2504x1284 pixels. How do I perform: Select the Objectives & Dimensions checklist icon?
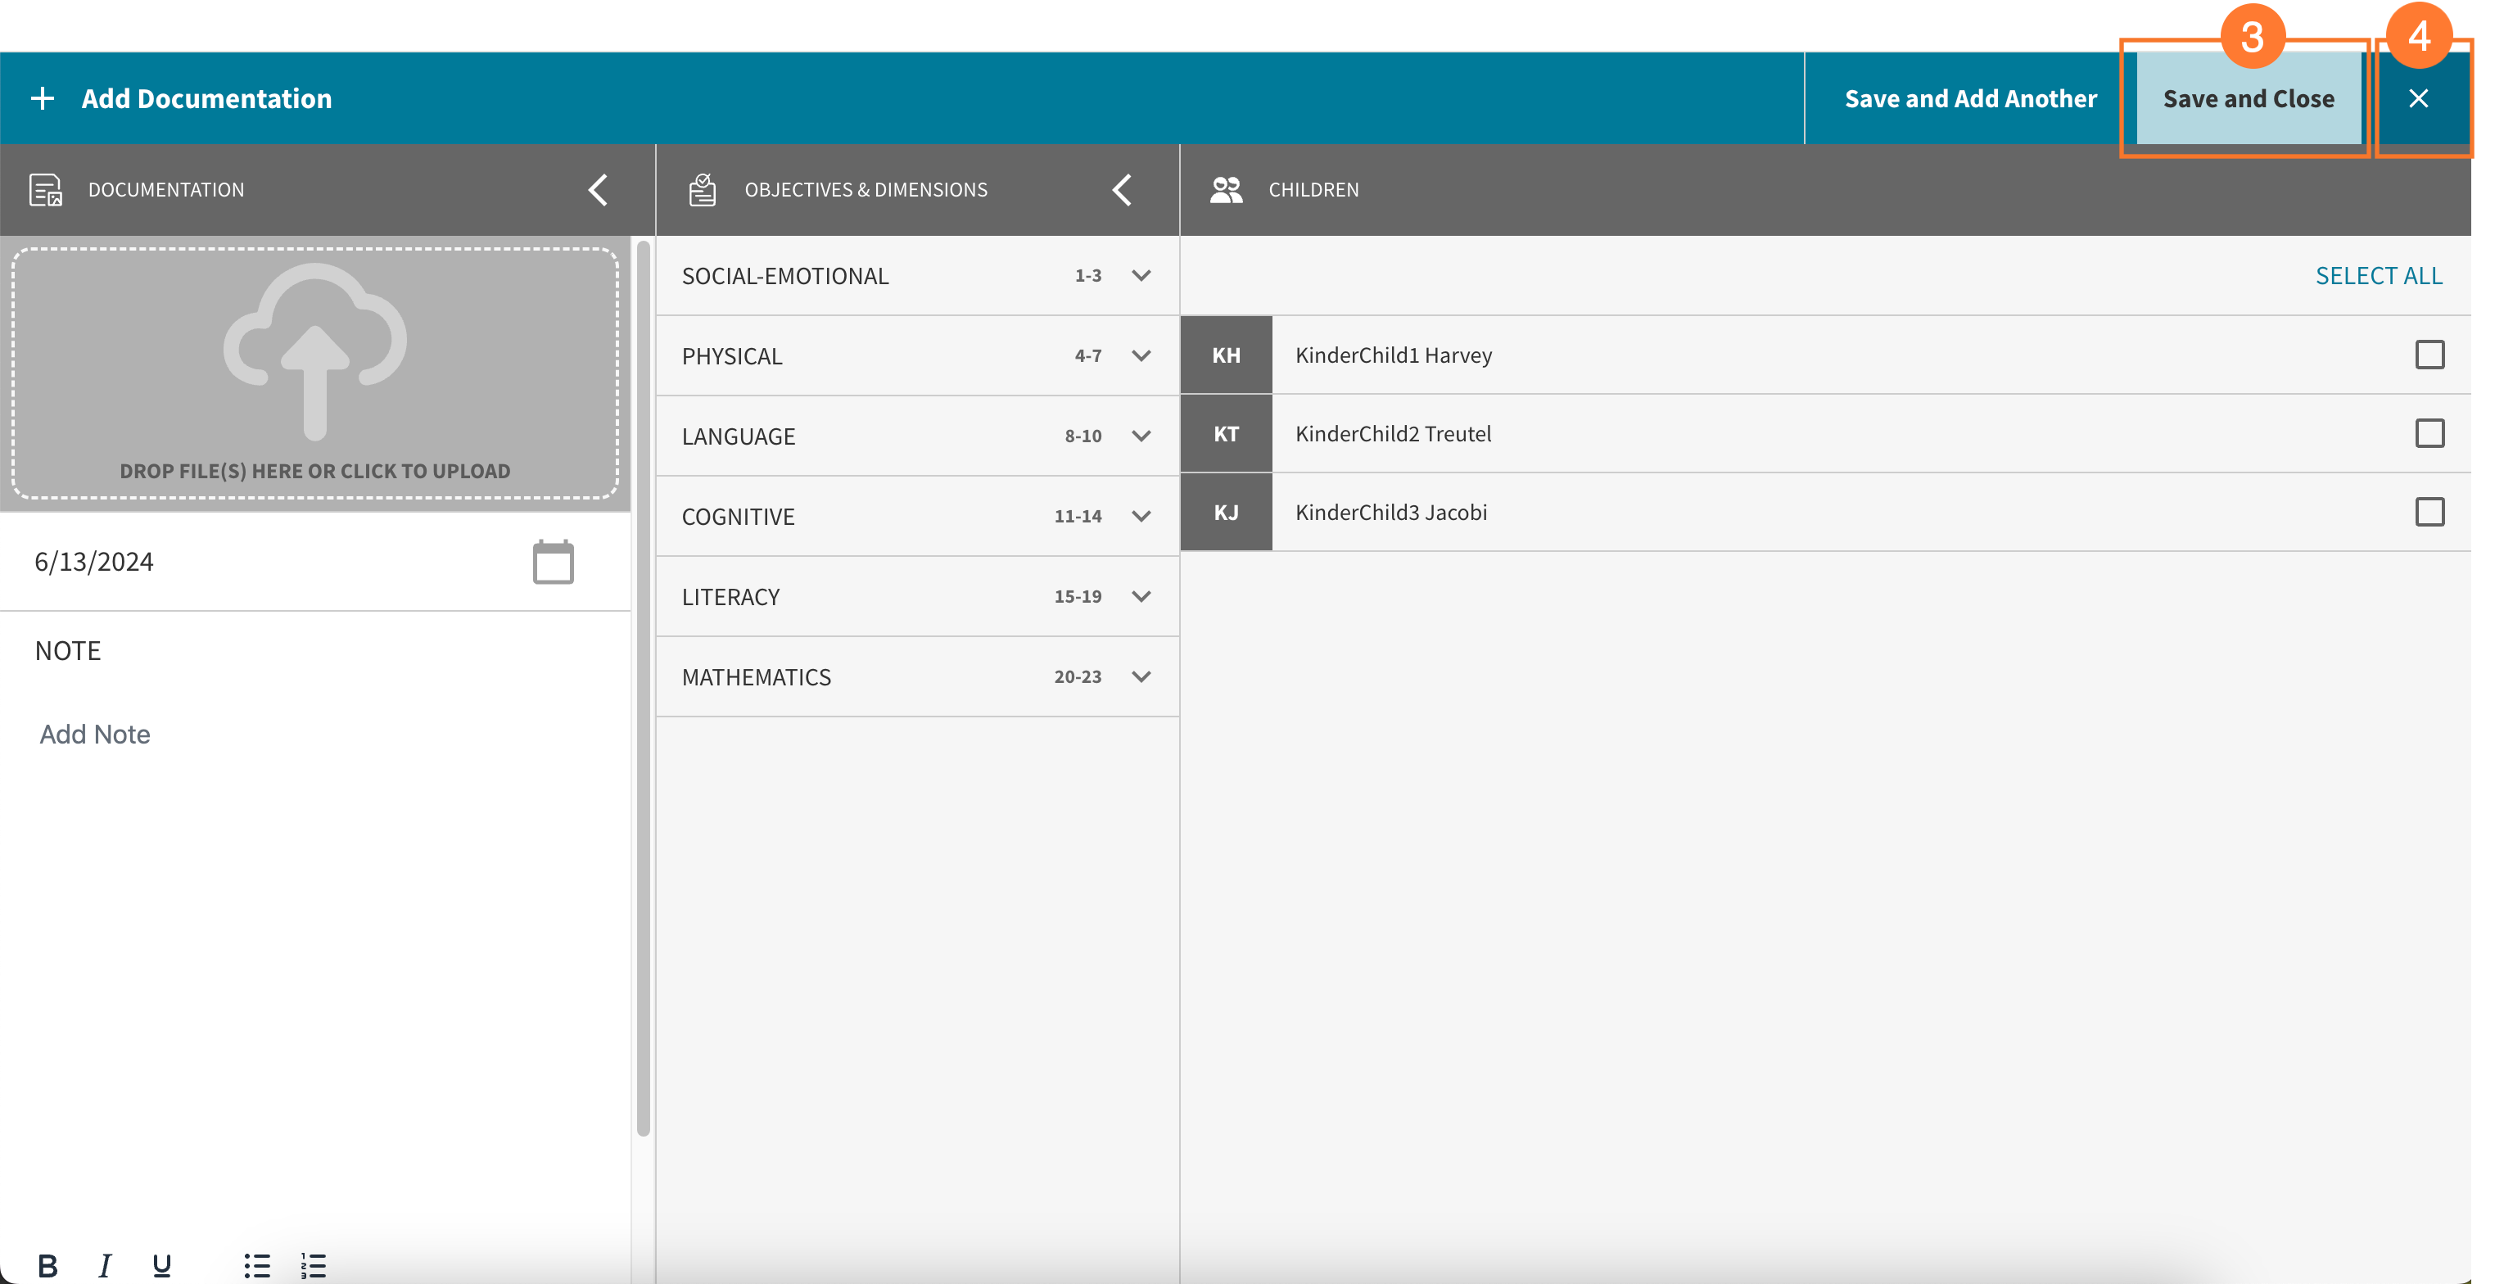coord(703,189)
